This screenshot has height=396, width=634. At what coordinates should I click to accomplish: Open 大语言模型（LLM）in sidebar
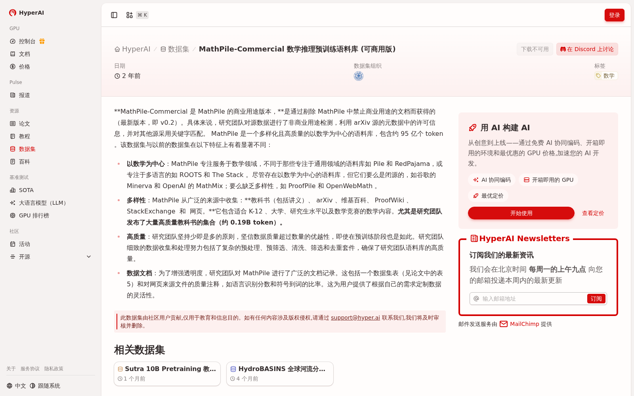[x=44, y=203]
